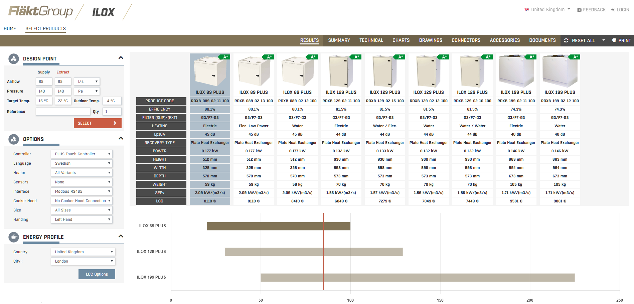Open Select Products navigation link
Screen dimensions: 634x304
coord(45,29)
